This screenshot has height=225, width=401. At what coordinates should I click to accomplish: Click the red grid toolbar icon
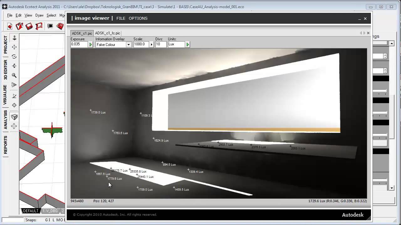tap(60, 26)
